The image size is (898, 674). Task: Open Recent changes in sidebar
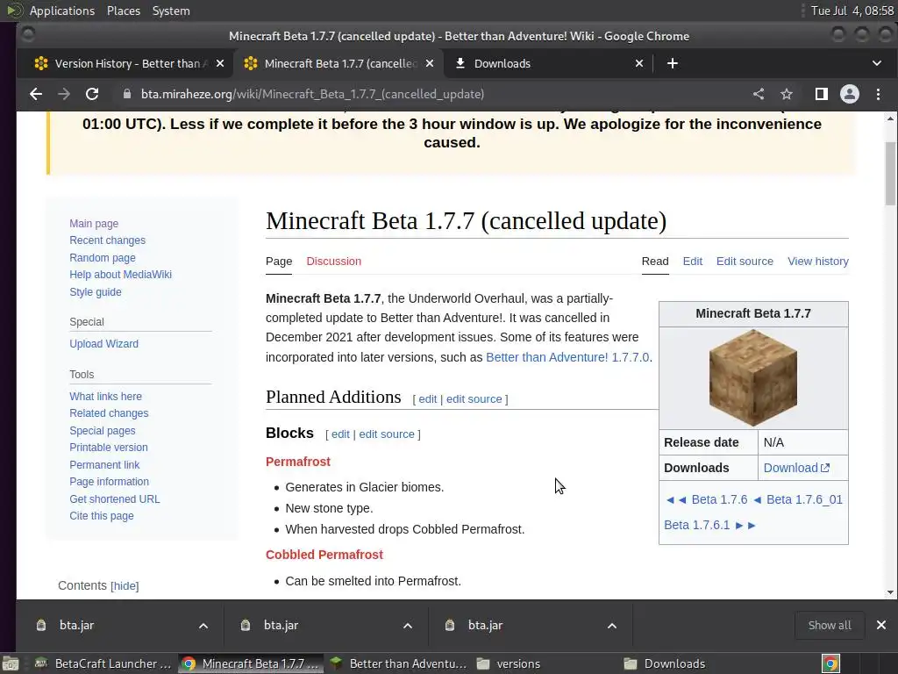pyautogui.click(x=107, y=240)
